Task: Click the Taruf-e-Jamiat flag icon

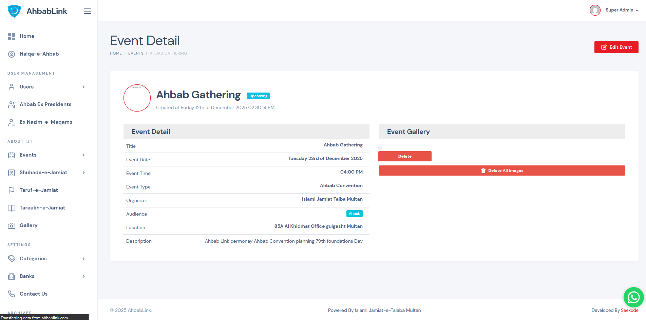Action: point(12,190)
